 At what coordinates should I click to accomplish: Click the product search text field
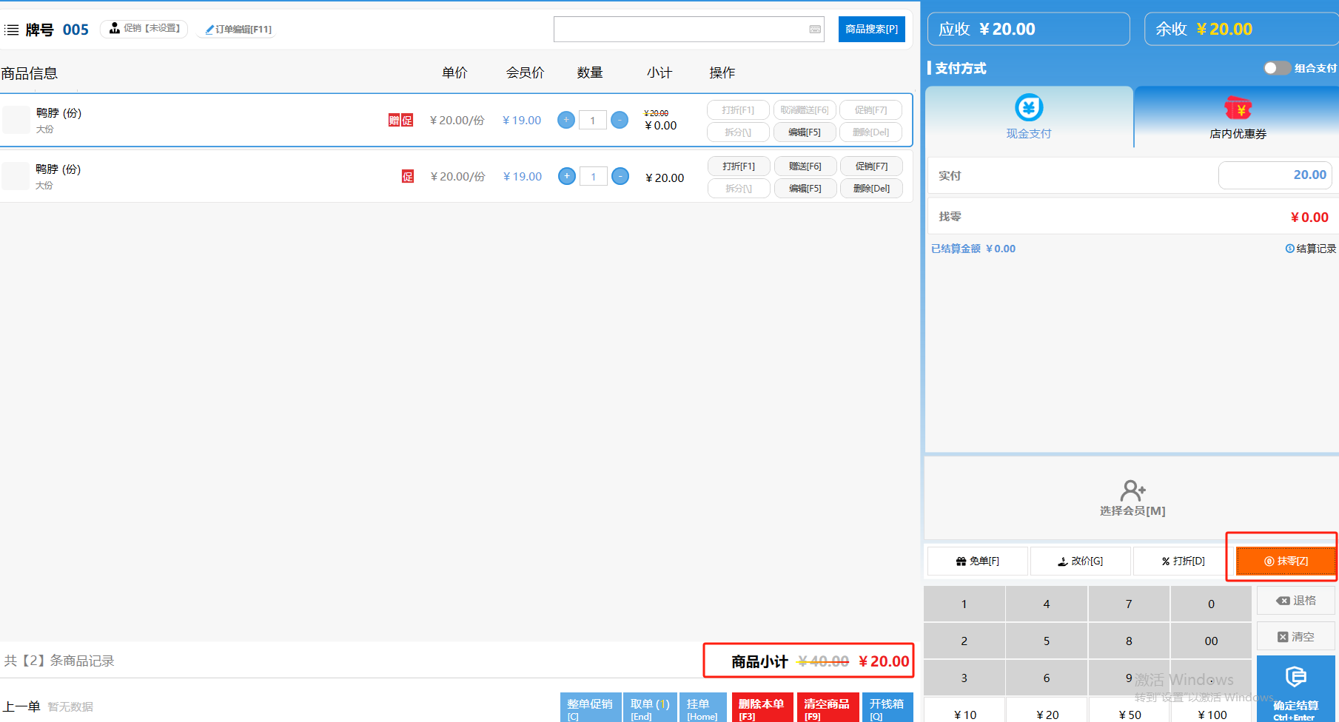(679, 30)
